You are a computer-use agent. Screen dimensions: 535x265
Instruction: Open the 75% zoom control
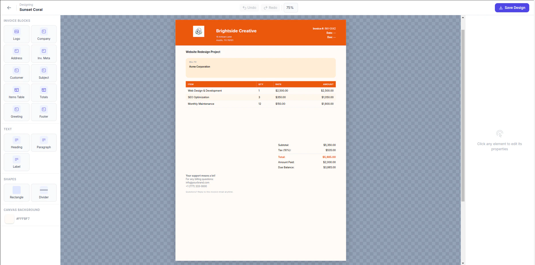291,8
